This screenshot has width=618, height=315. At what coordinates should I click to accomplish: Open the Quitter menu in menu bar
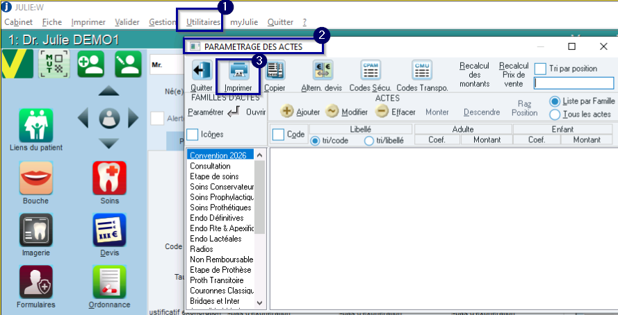(280, 22)
